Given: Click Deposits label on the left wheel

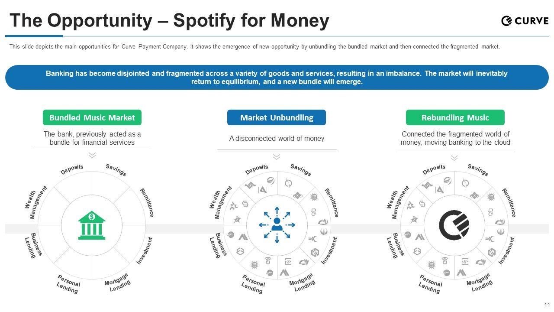Looking at the screenshot, I should 72,169.
